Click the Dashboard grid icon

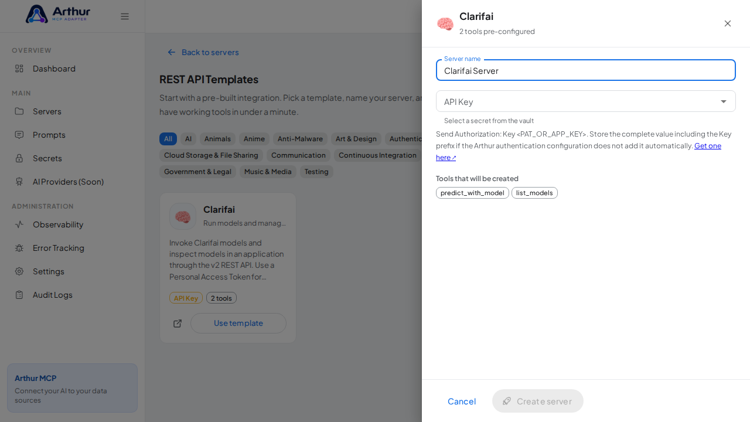tap(19, 69)
